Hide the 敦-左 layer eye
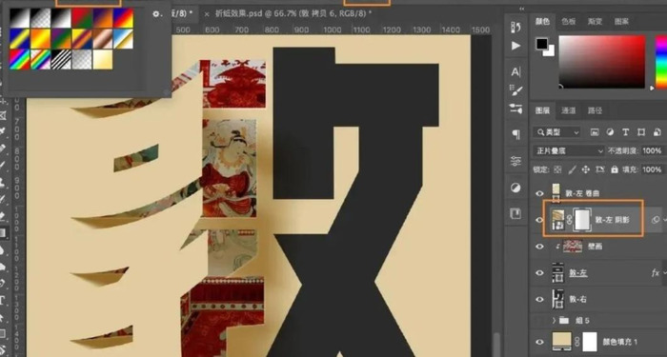Viewport: 667px width, 357px height. pos(540,273)
